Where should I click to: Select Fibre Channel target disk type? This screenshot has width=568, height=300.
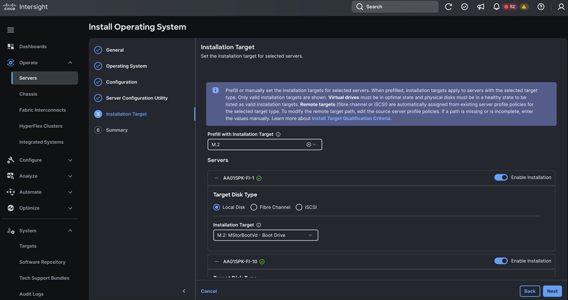[x=254, y=207]
